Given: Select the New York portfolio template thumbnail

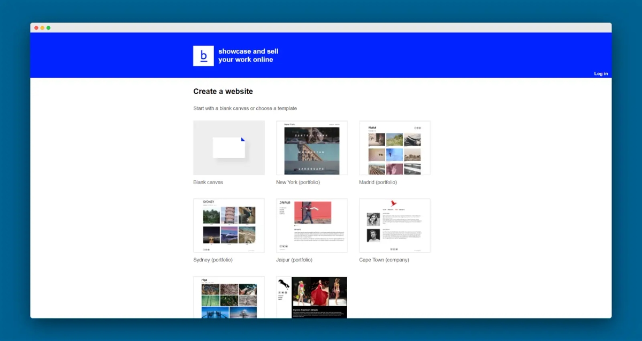Looking at the screenshot, I should (312, 148).
